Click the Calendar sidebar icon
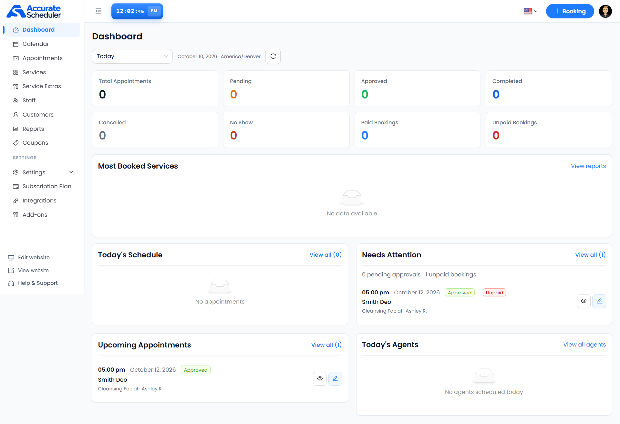 (x=15, y=44)
